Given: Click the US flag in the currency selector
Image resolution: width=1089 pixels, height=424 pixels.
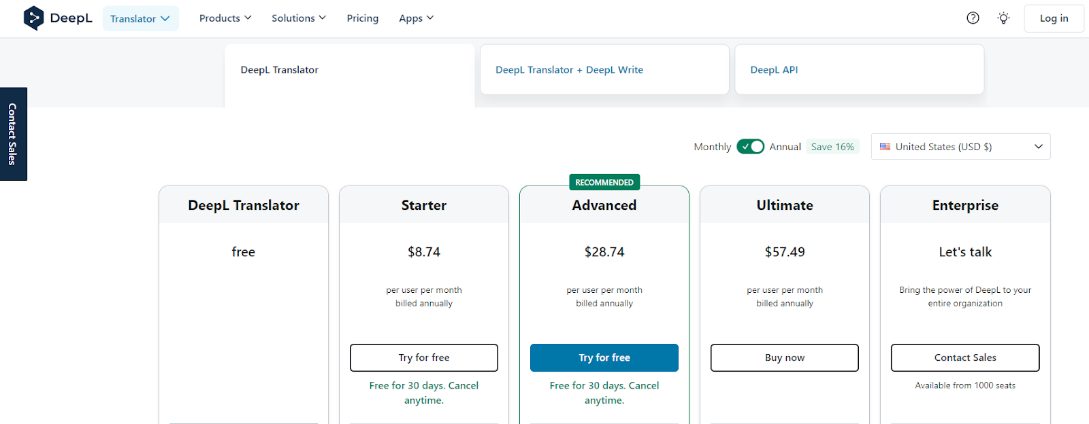Looking at the screenshot, I should pos(885,146).
